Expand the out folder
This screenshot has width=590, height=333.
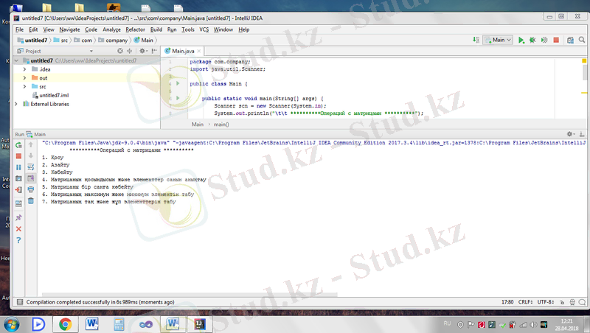(x=24, y=78)
